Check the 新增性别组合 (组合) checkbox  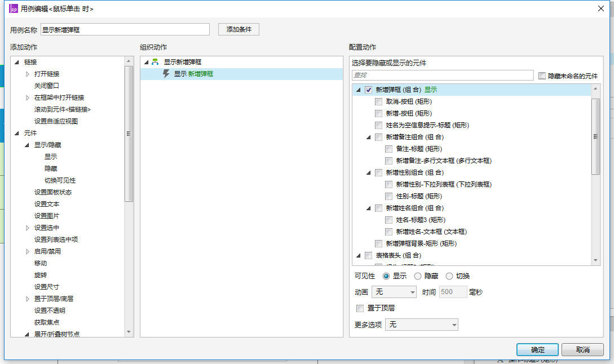pos(379,172)
